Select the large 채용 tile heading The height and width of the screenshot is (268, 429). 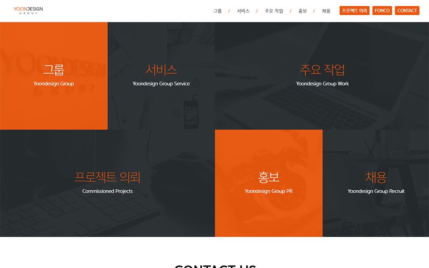coord(376,177)
